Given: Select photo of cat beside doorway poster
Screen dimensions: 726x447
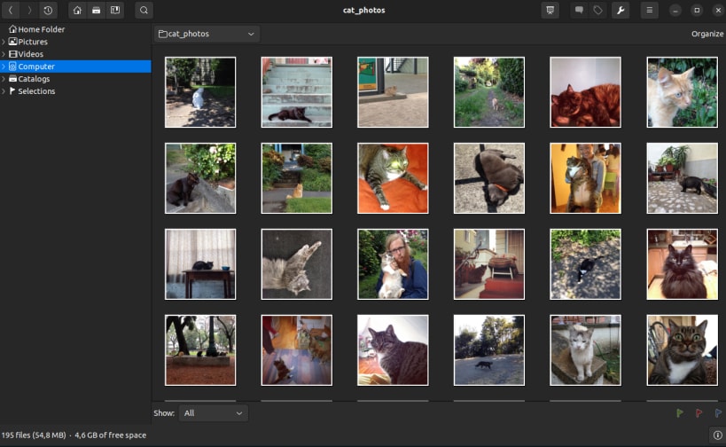Looking at the screenshot, I should point(393,92).
